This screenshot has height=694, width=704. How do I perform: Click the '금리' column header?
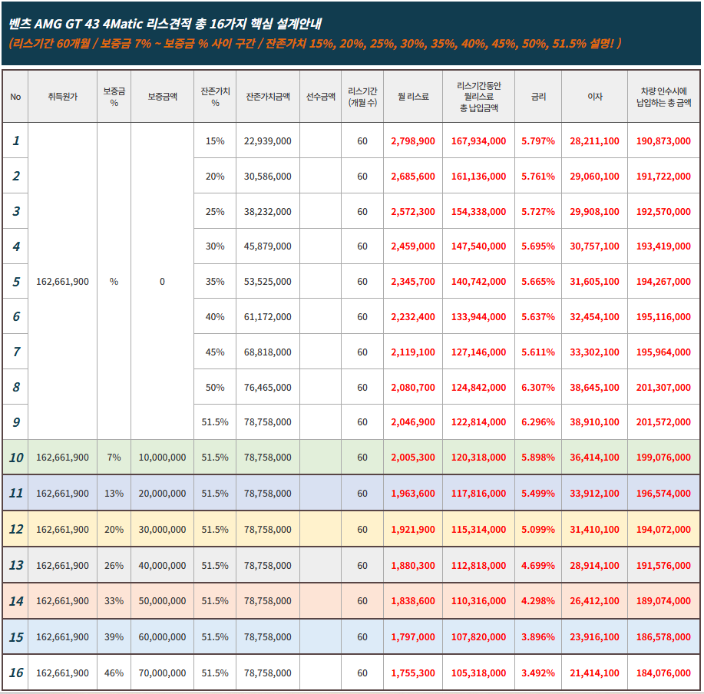tap(538, 97)
